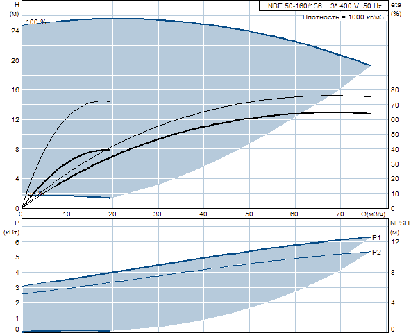Click the 6 tick on the power axis
The image size is (411, 333).
tap(17, 242)
